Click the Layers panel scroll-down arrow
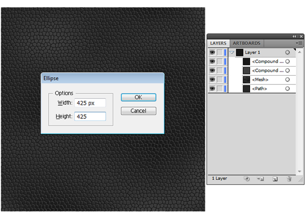 [x=299, y=171]
